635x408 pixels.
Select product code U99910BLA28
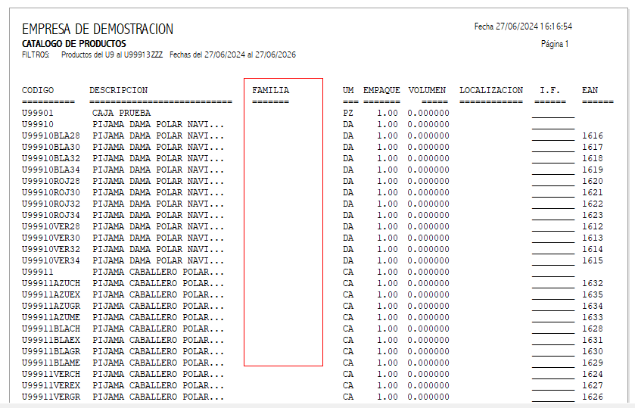[51, 135]
